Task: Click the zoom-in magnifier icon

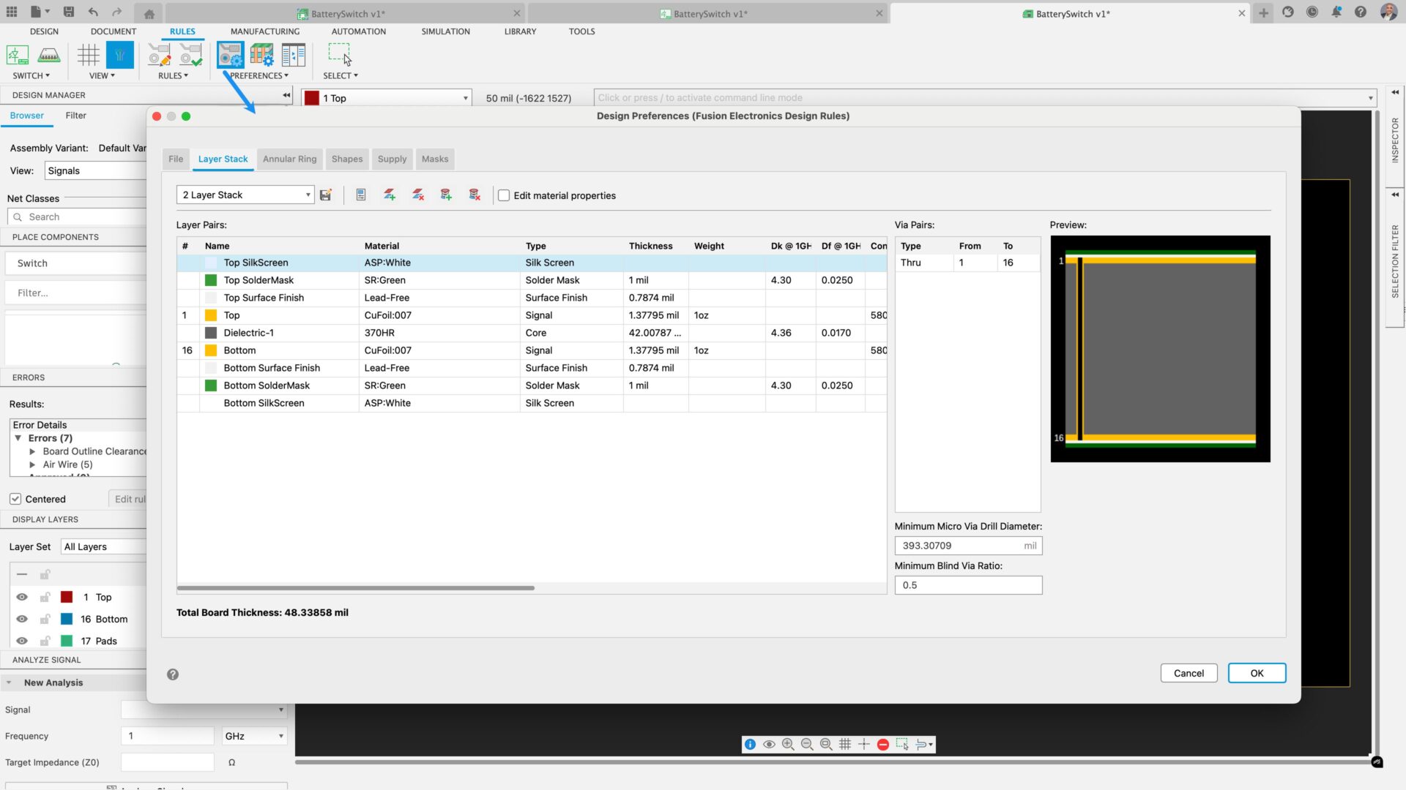Action: pyautogui.click(x=788, y=745)
